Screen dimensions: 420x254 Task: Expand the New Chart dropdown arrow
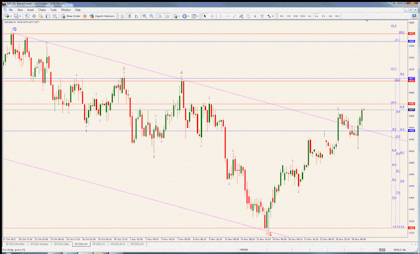click(x=11, y=16)
